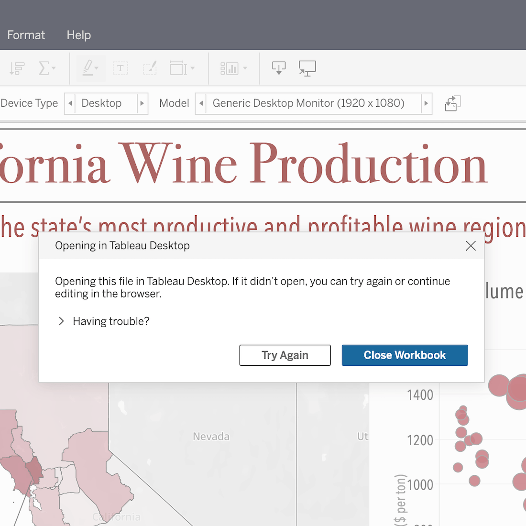Select the Highlight pen tool
Image resolution: width=526 pixels, height=526 pixels.
click(x=90, y=68)
